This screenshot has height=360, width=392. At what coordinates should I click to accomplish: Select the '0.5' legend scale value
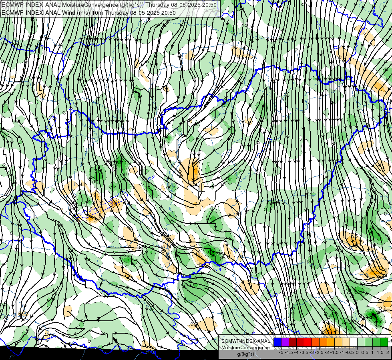click(365, 352)
